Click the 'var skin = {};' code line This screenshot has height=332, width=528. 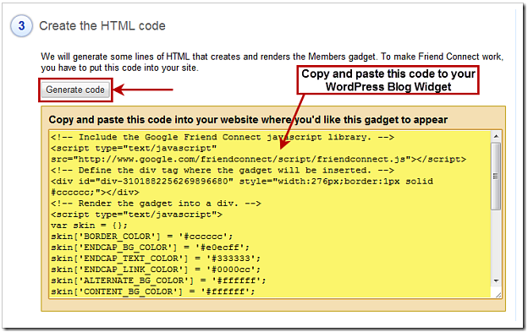point(89,226)
